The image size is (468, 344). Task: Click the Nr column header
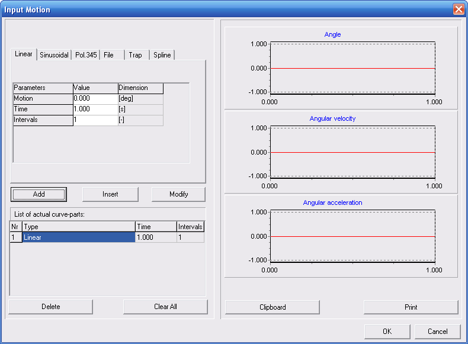(x=16, y=227)
